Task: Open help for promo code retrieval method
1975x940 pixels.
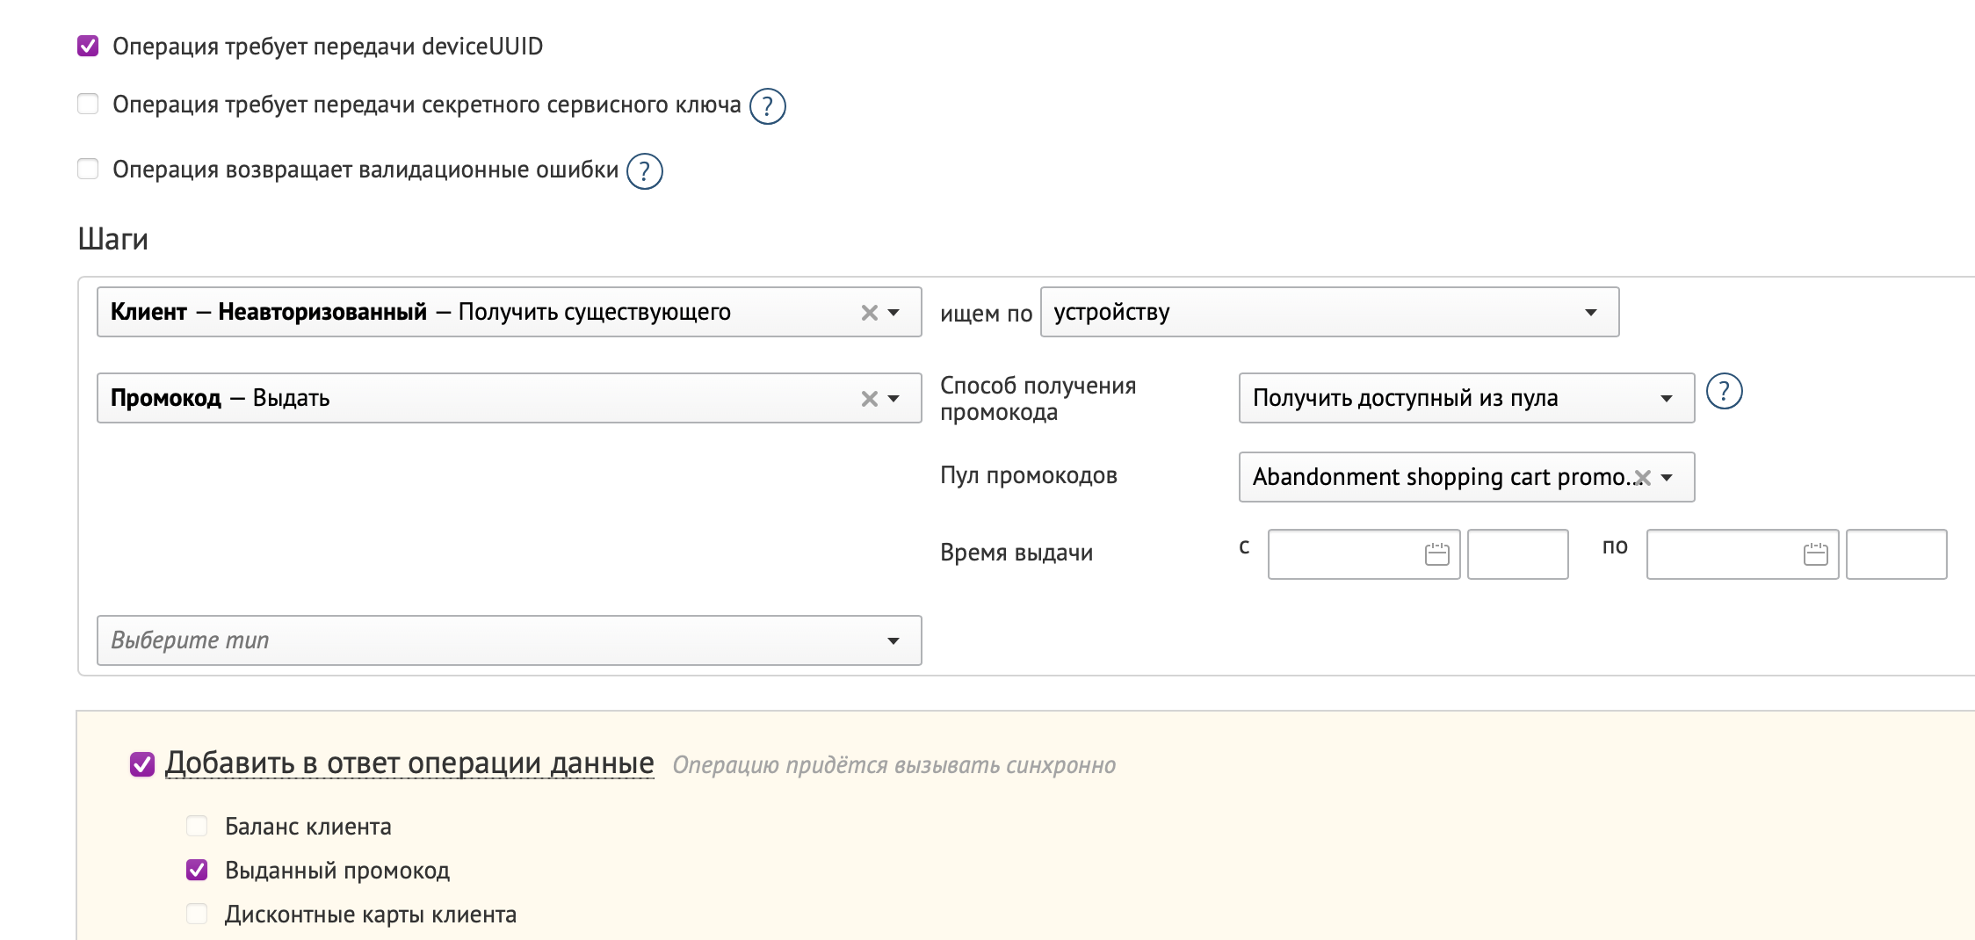Action: tap(1724, 392)
